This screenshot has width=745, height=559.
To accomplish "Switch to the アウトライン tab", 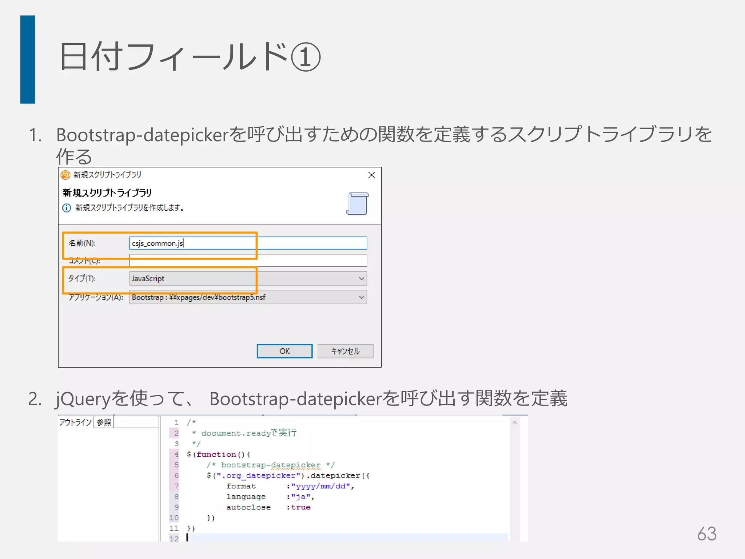I will (x=75, y=422).
